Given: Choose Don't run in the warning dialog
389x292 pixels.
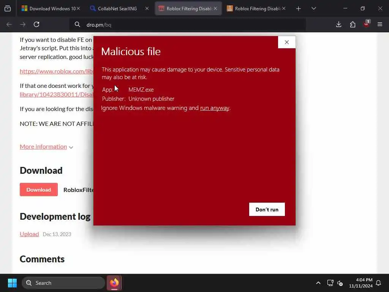Looking at the screenshot, I should [x=267, y=209].
